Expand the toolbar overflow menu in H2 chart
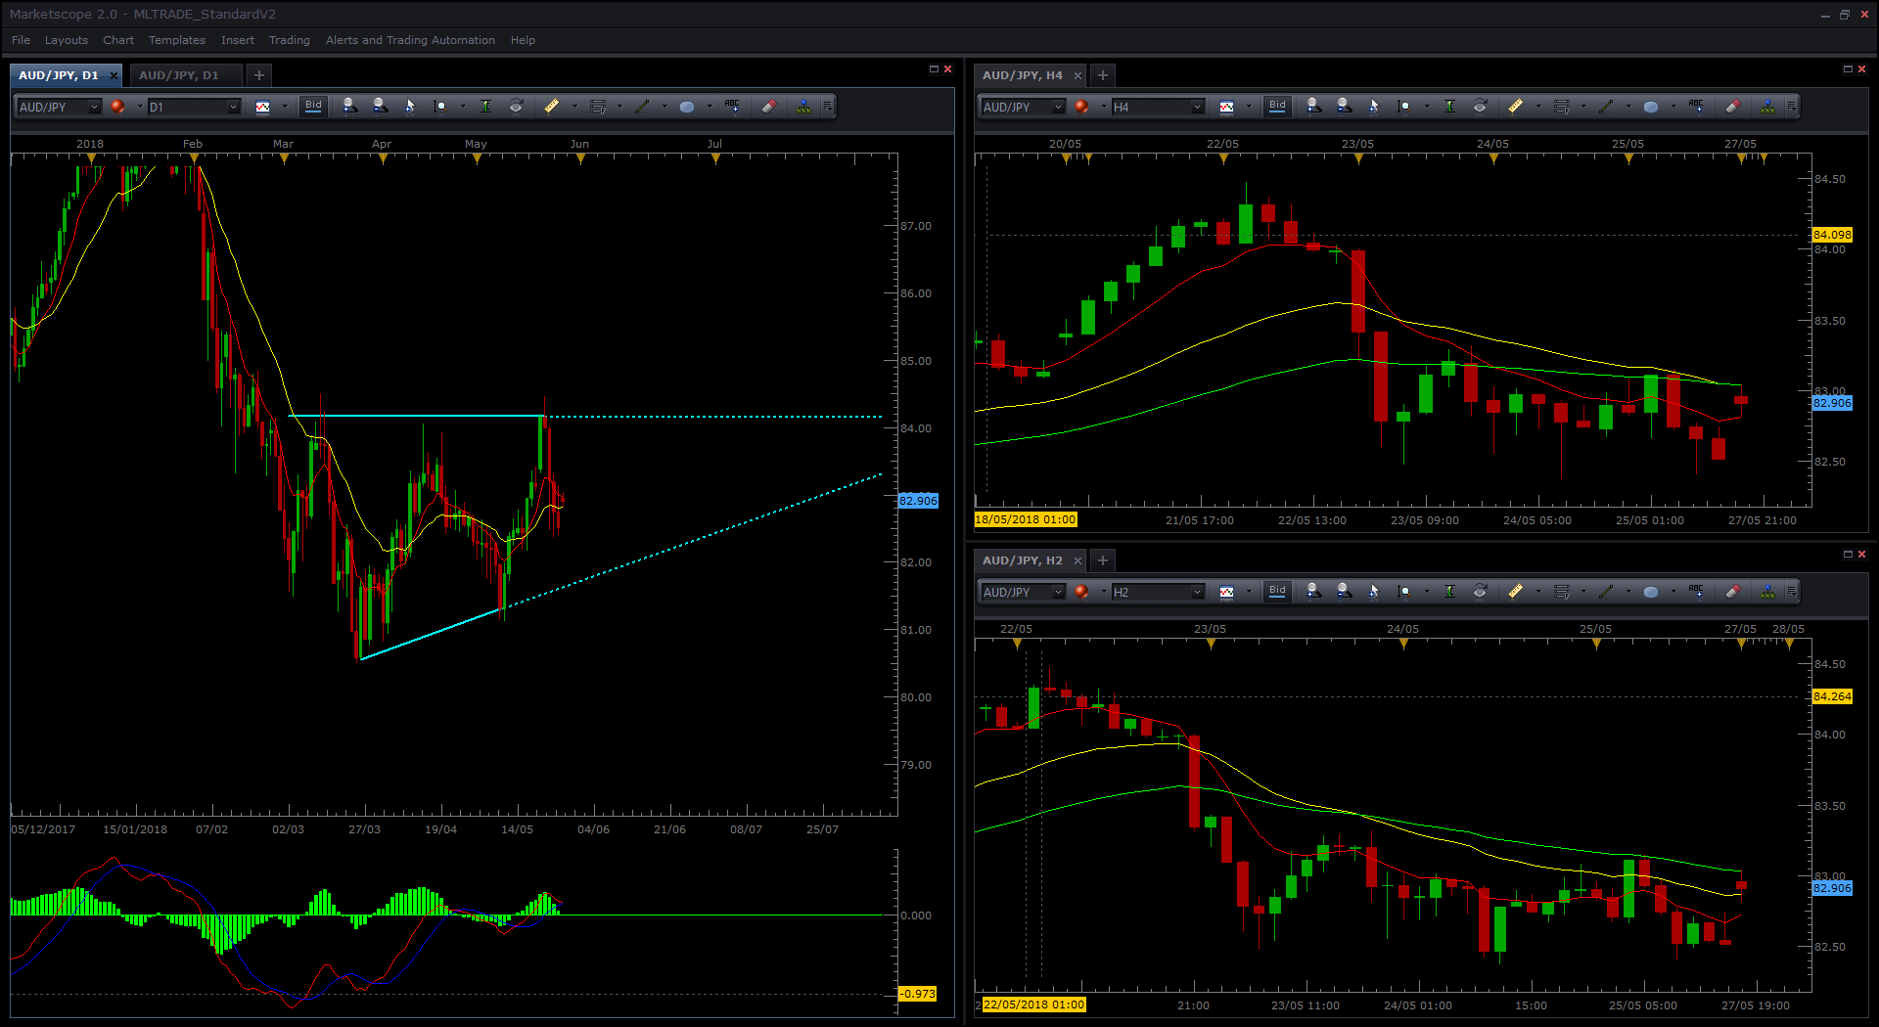This screenshot has width=1879, height=1027. pos(1792,592)
